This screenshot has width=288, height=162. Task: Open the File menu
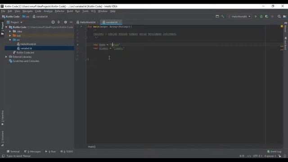(3, 11)
